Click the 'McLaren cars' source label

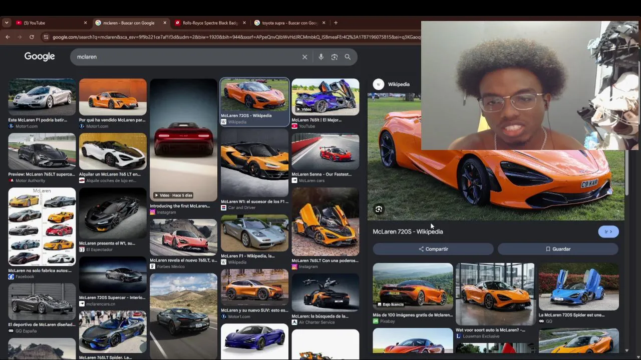tap(311, 180)
